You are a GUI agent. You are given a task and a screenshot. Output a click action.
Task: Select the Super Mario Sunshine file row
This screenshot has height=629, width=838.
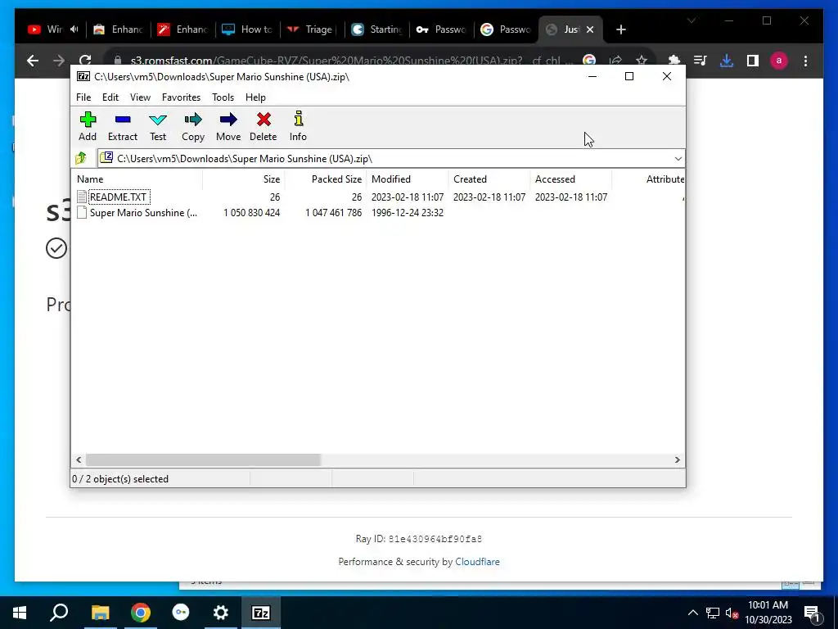(378, 213)
